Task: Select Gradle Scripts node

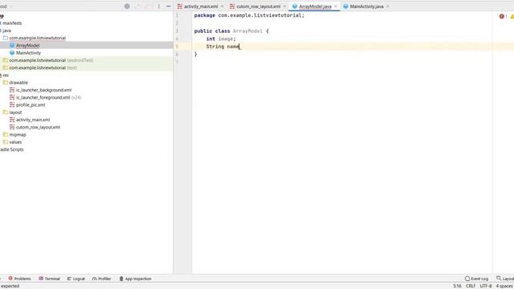Action: pyautogui.click(x=12, y=150)
